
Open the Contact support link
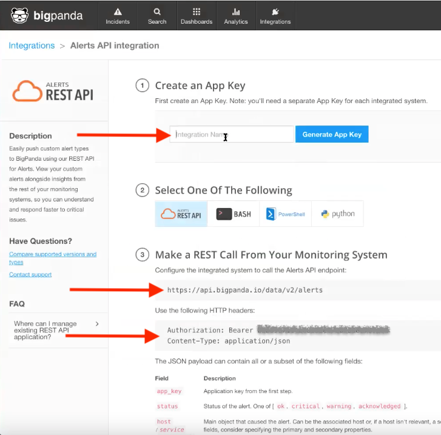pos(30,274)
